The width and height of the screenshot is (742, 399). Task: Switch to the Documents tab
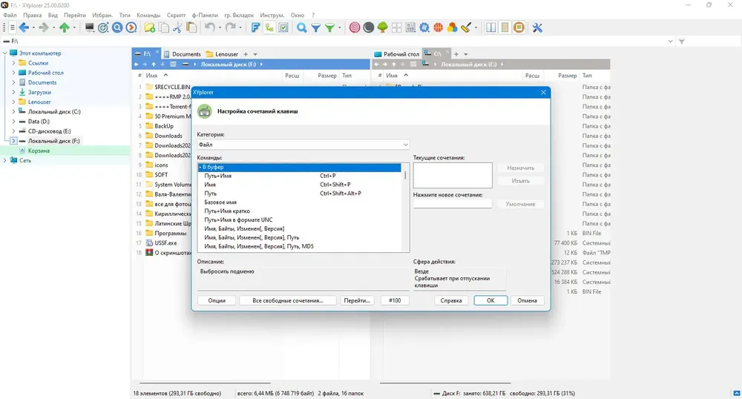pyautogui.click(x=183, y=54)
